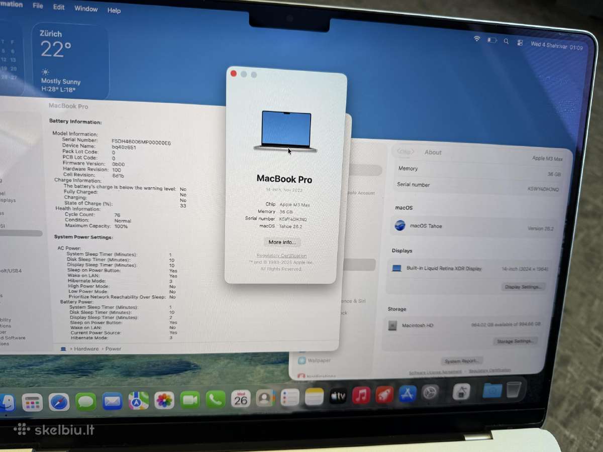Open Notes from the Dock
This screenshot has height=452, width=603.
(314, 397)
